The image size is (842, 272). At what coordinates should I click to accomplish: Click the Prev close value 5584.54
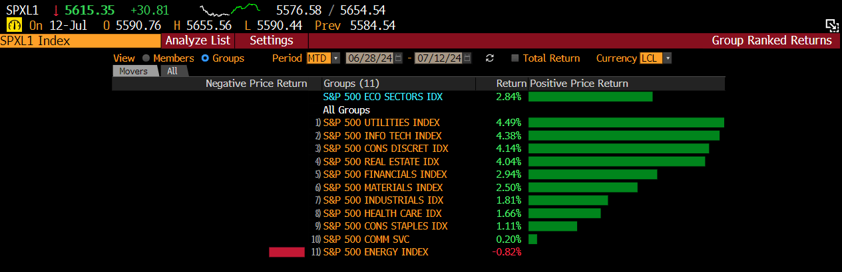pos(373,25)
